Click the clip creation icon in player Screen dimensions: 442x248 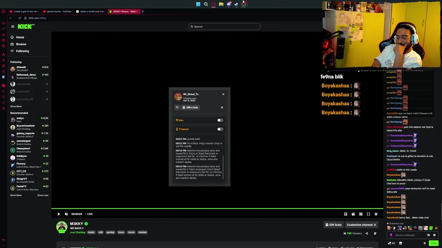[353, 214]
